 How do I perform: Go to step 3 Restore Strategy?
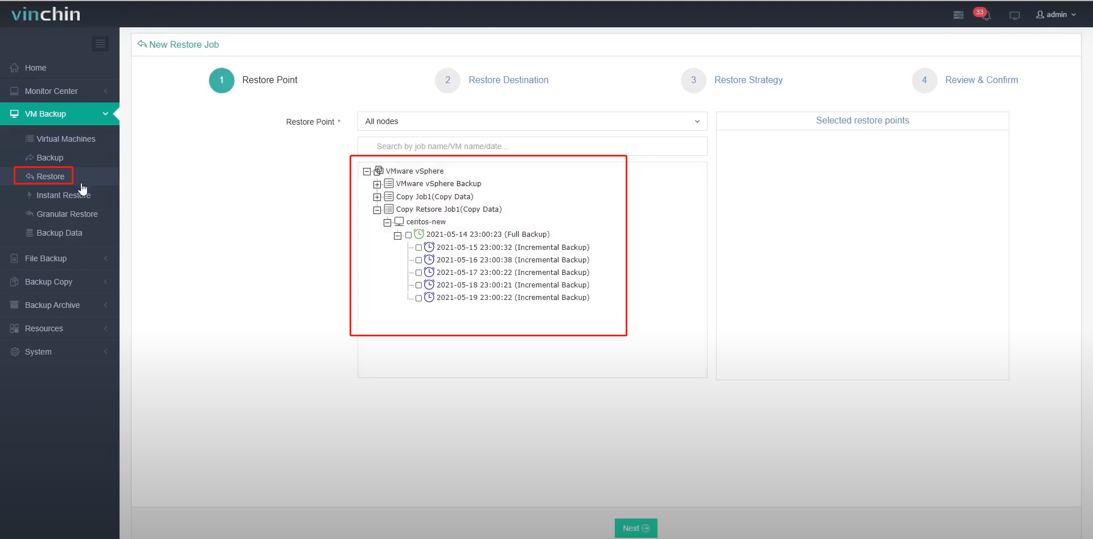tap(733, 80)
